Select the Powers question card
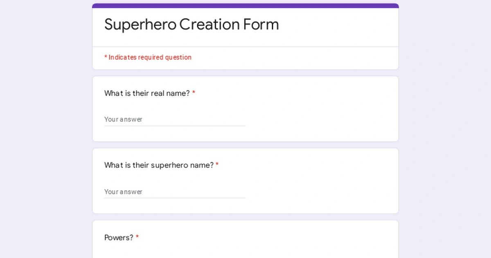The width and height of the screenshot is (491, 258). click(x=245, y=242)
